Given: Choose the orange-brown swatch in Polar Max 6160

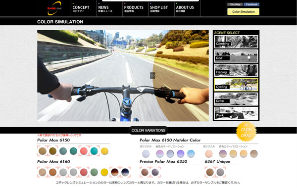Looking at the screenshot, I should [52, 172].
